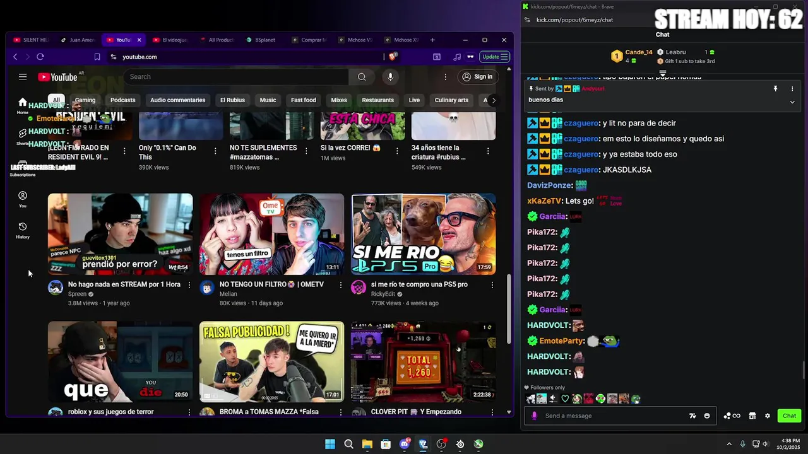Click the YouTube logo
808x454 pixels.
pyautogui.click(x=57, y=77)
